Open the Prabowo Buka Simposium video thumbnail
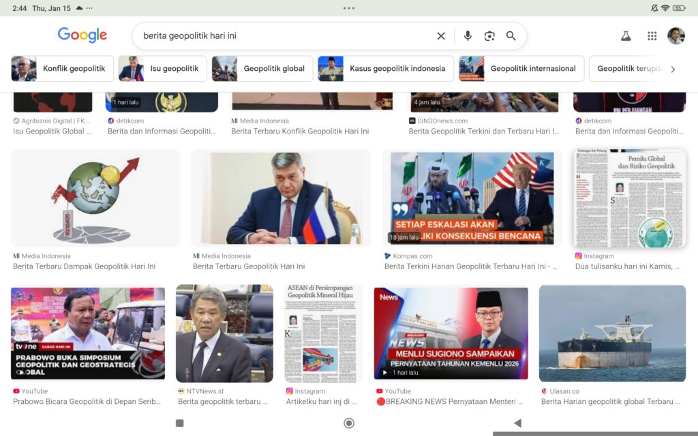 pos(88,333)
